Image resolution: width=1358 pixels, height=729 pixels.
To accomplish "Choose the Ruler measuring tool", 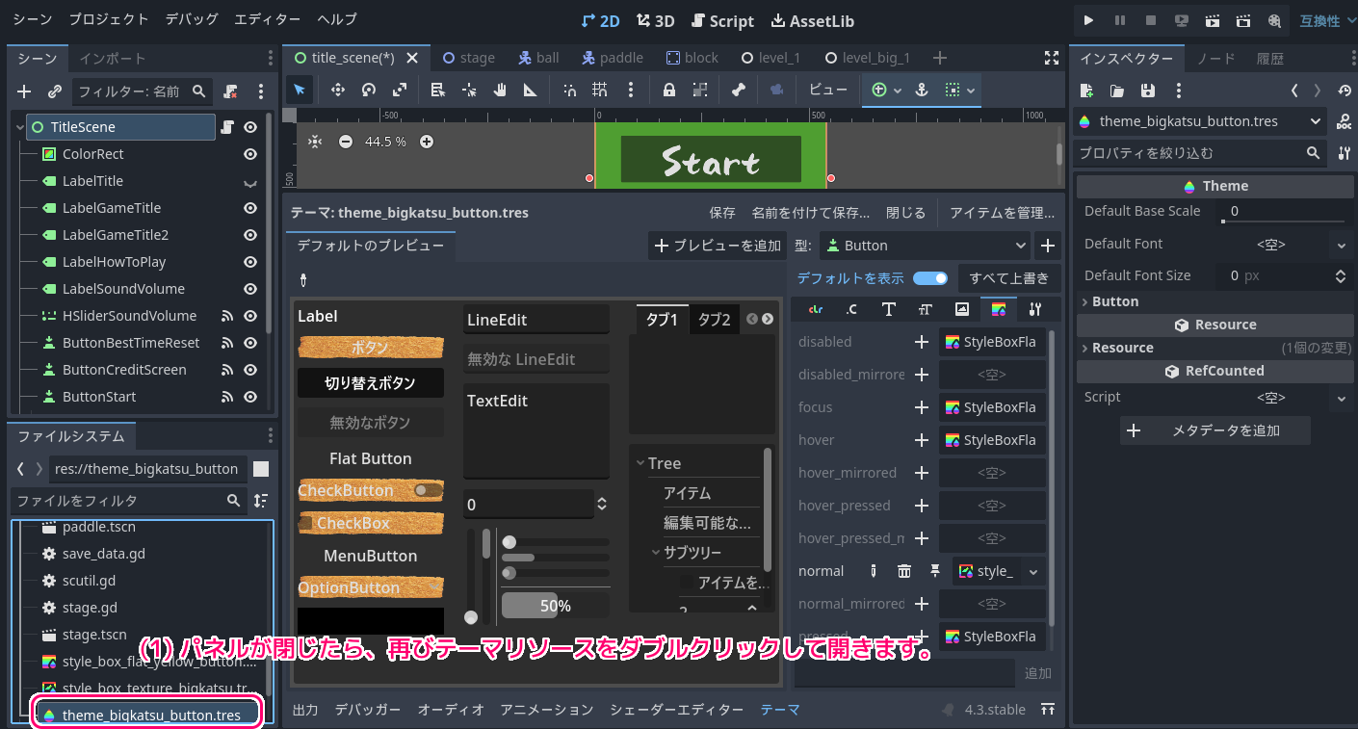I will [x=530, y=90].
